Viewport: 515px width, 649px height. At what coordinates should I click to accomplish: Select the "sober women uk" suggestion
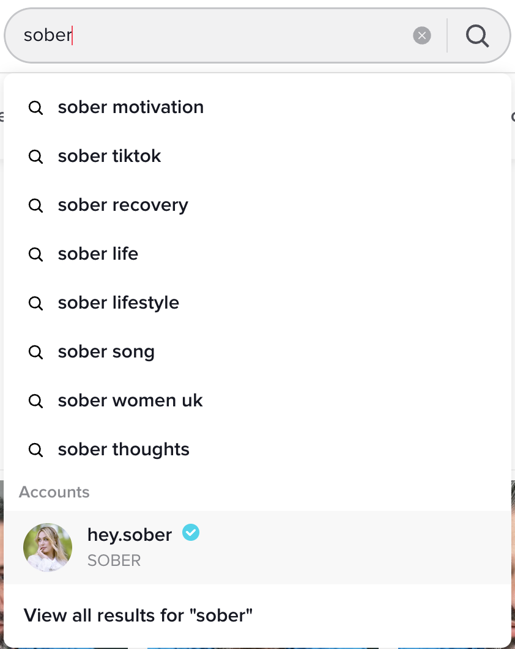click(x=130, y=400)
